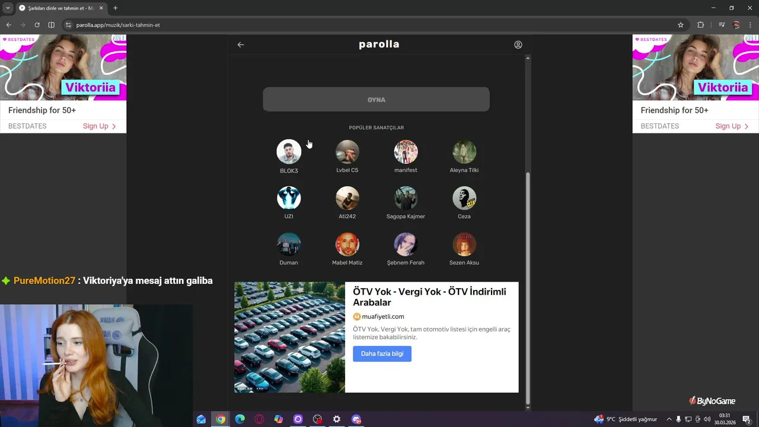
Task: Open Settings gear in the taskbar
Action: (337, 419)
